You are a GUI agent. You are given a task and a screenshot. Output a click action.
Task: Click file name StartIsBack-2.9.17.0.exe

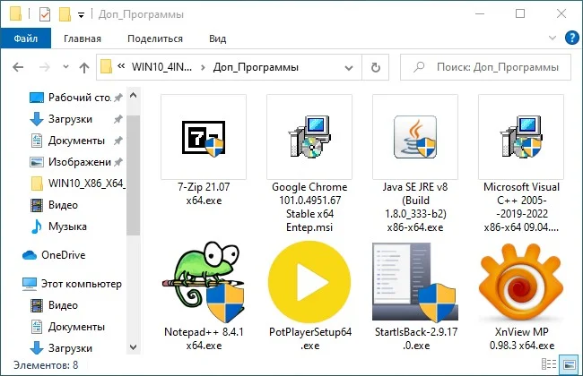click(x=416, y=338)
